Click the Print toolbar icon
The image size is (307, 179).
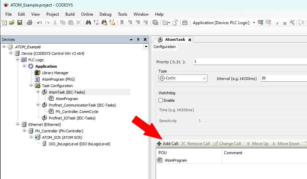pos(30,22)
